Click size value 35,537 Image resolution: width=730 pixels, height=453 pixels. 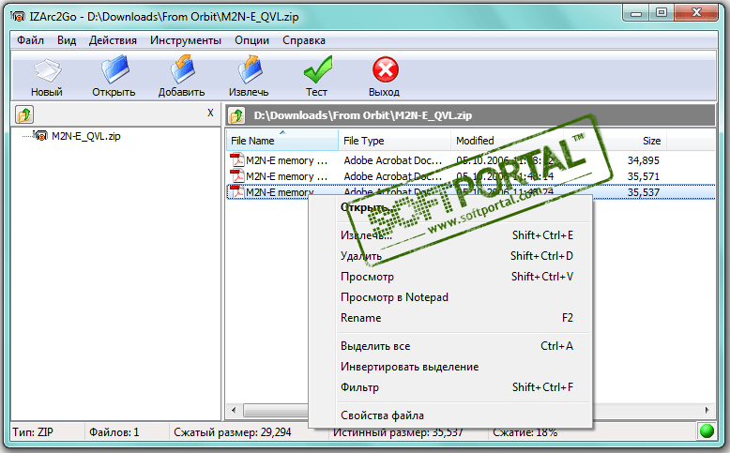[643, 192]
